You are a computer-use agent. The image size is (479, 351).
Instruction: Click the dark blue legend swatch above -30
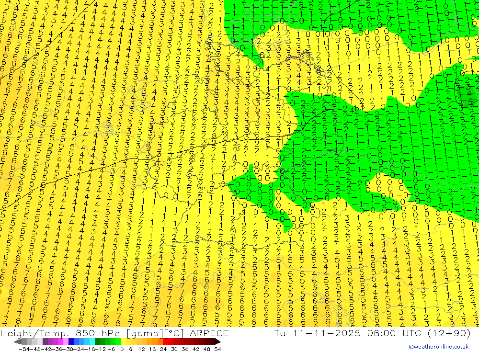click(x=71, y=342)
